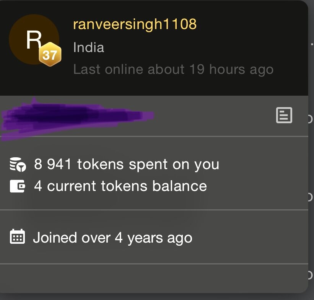Image resolution: width=314 pixels, height=300 pixels.
Task: Select the India location text
Action: 88,47
